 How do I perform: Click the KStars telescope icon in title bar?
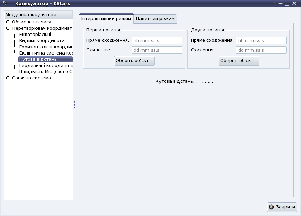point(5,3)
